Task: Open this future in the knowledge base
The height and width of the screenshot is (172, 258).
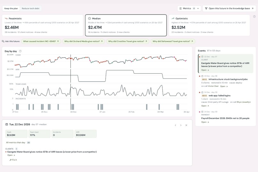Action: click(x=229, y=8)
